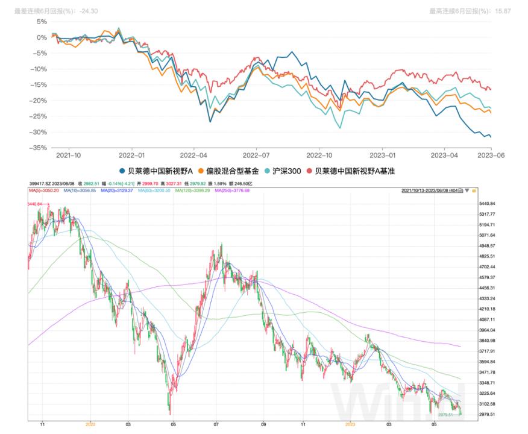
Task: Click the closing price 2982.51
Action: [91, 184]
